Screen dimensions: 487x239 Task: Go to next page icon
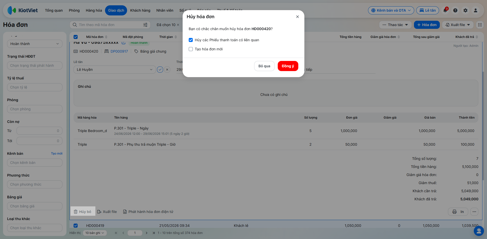(147, 233)
